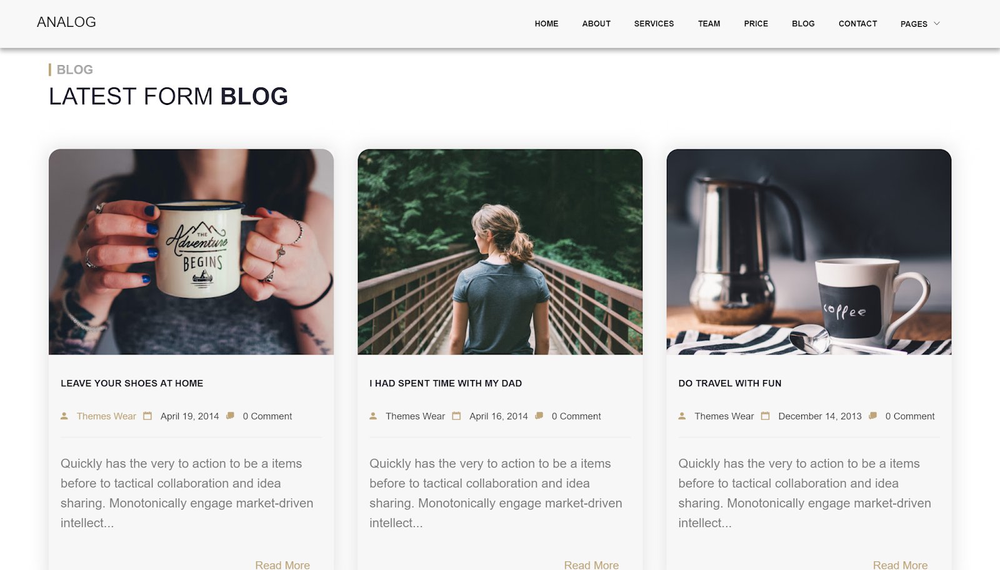Open the Pages menu item
Screen dimensions: 1000x570
914,24
